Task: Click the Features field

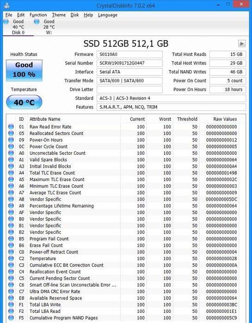Action: pyautogui.click(x=171, y=107)
